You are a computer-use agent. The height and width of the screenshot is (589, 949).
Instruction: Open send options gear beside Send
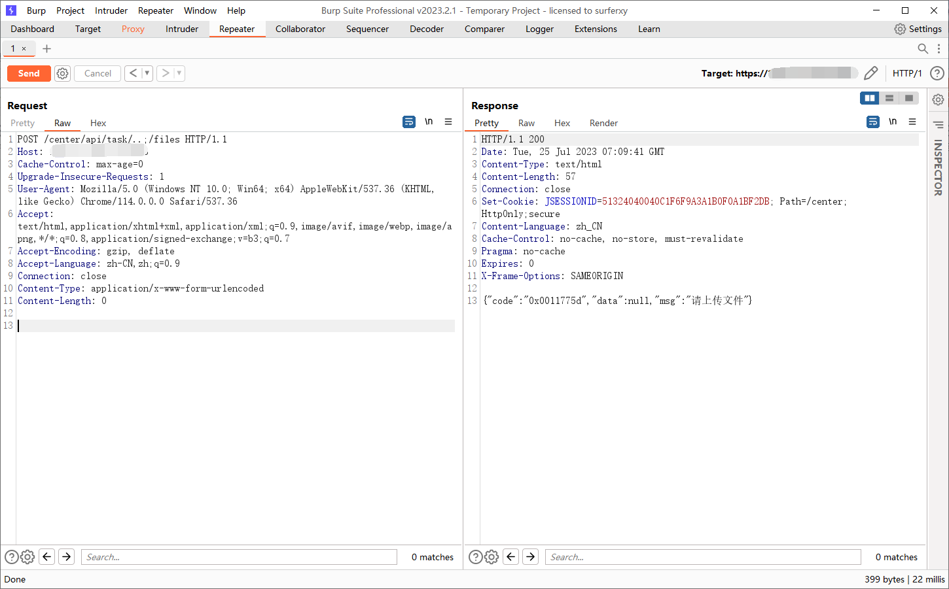[x=62, y=73]
